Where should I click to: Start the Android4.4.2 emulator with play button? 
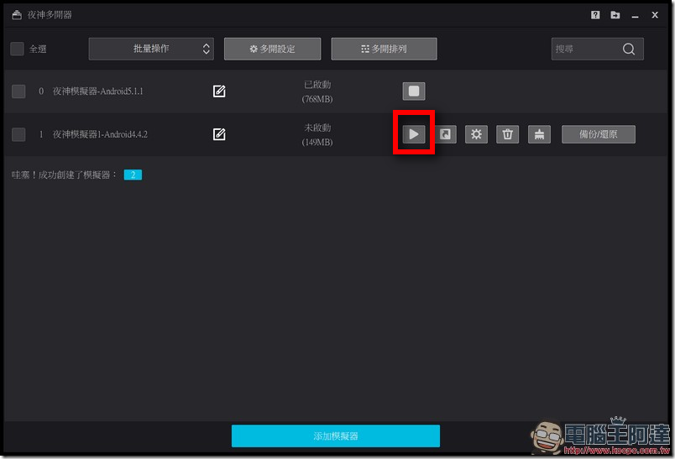414,134
